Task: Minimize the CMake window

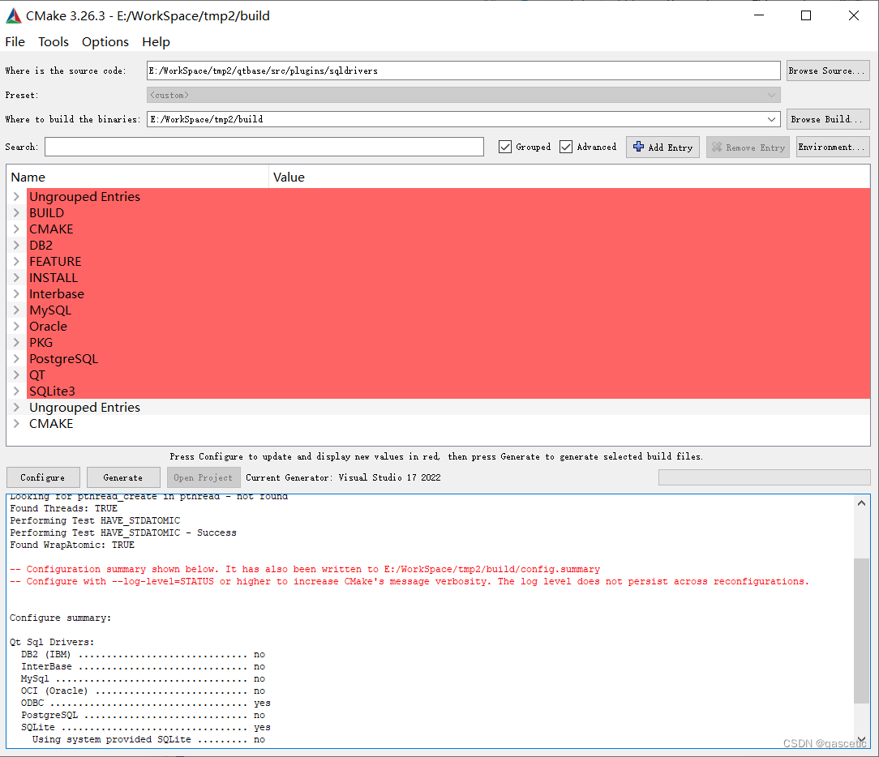Action: 759,15
